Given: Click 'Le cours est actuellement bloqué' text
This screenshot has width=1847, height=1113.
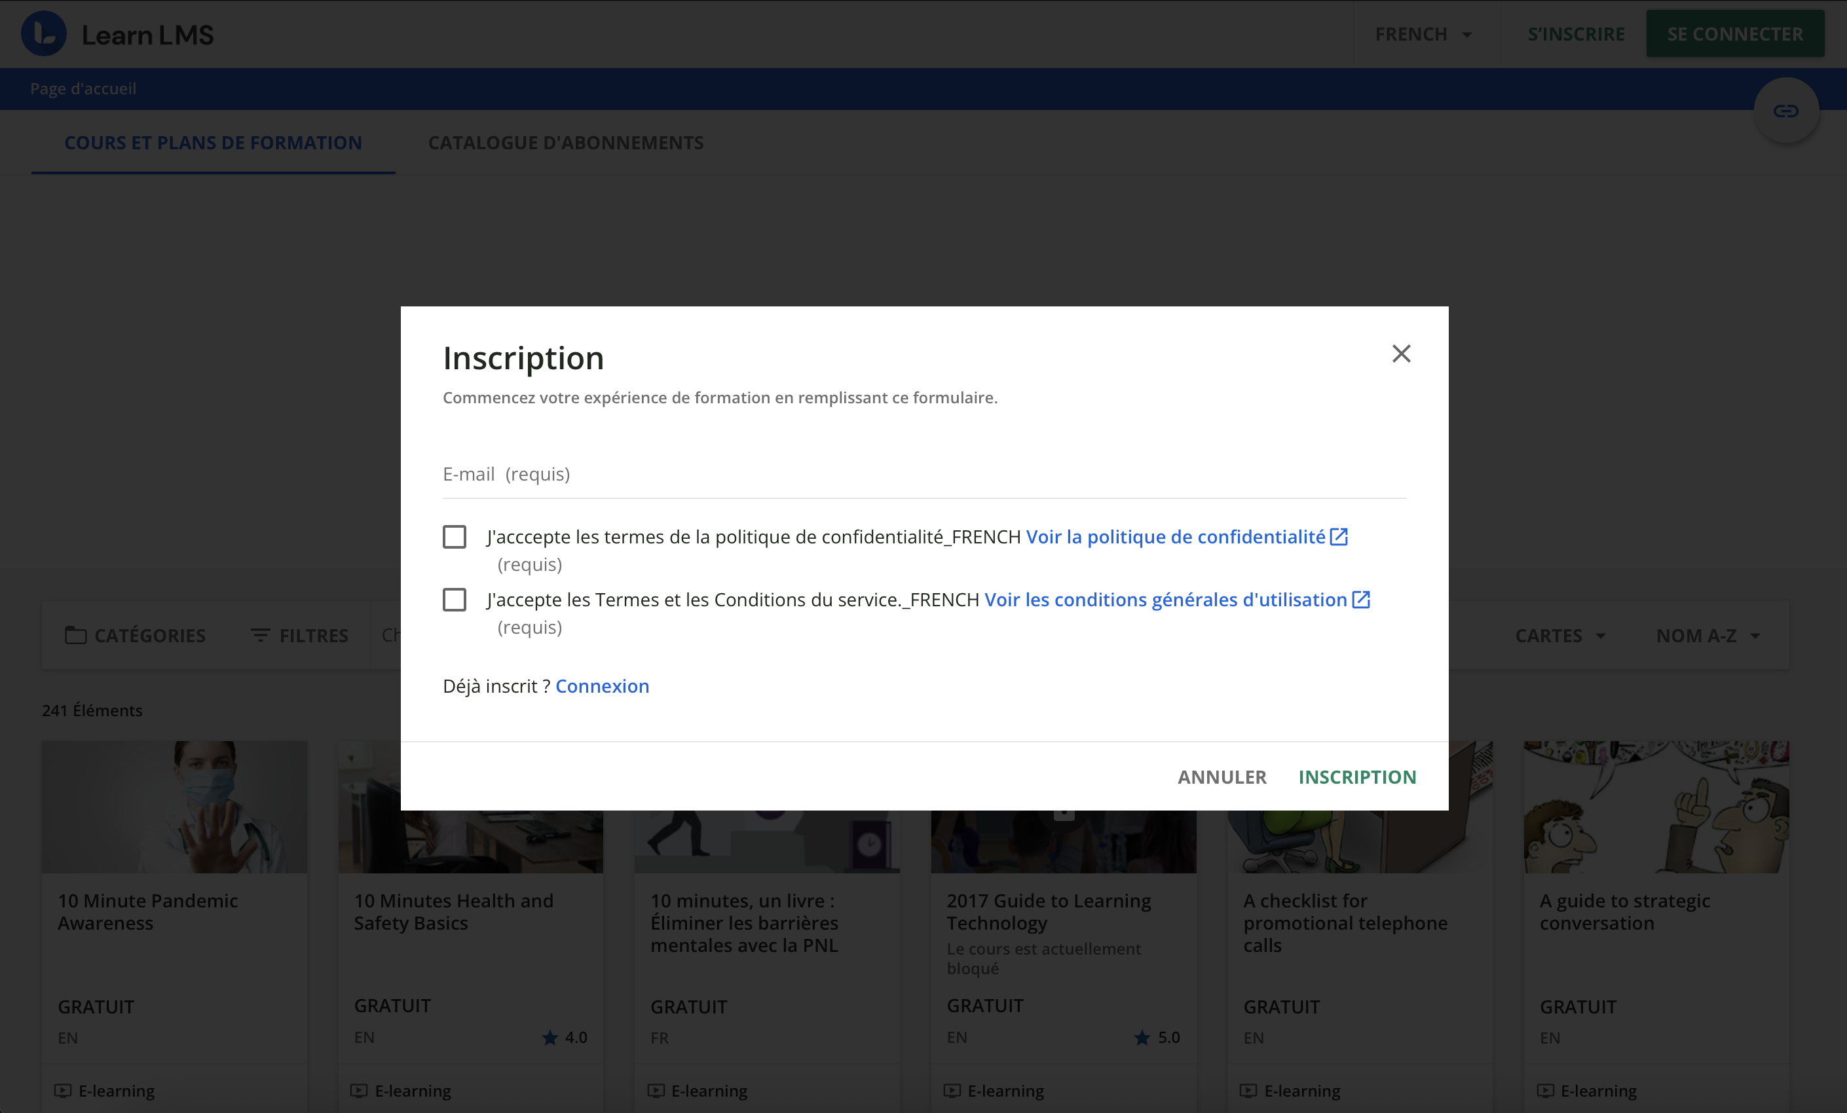Looking at the screenshot, I should tap(1043, 958).
